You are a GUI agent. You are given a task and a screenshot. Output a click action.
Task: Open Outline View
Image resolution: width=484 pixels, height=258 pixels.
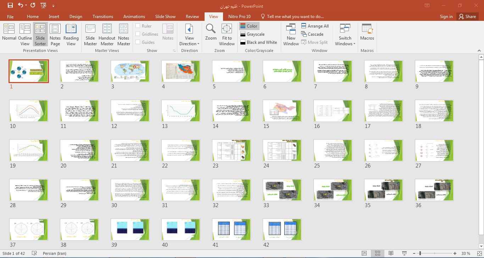[x=25, y=34]
